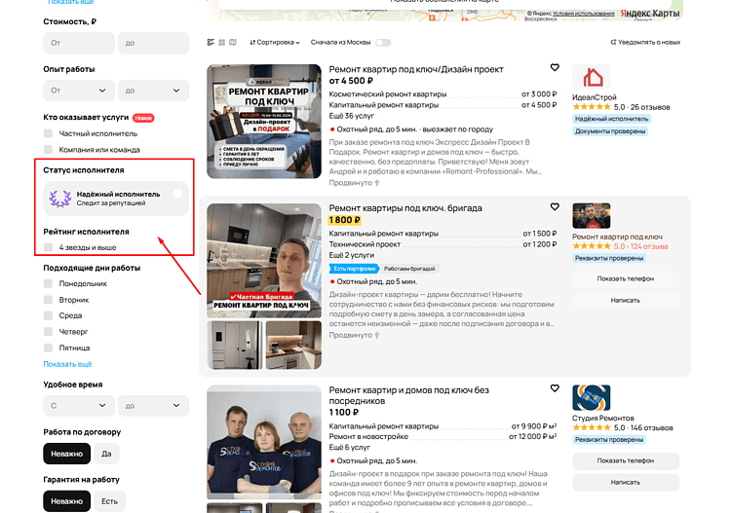
Task: Select 'Неважно' for Работа по договору
Action: point(66,454)
